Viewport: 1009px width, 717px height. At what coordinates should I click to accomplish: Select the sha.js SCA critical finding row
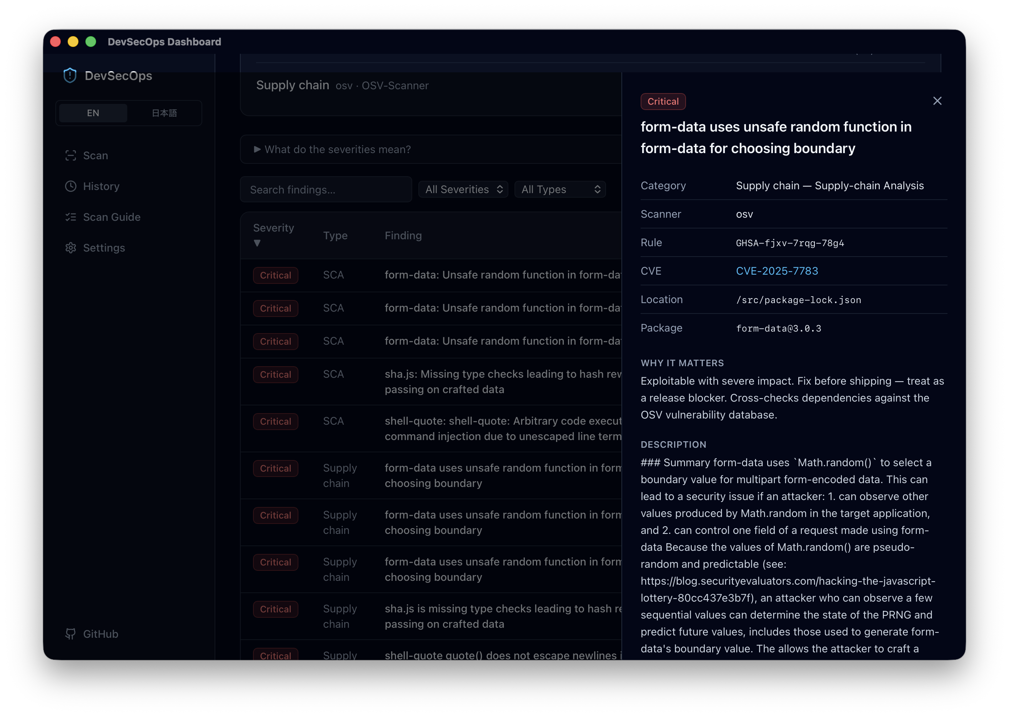click(431, 382)
